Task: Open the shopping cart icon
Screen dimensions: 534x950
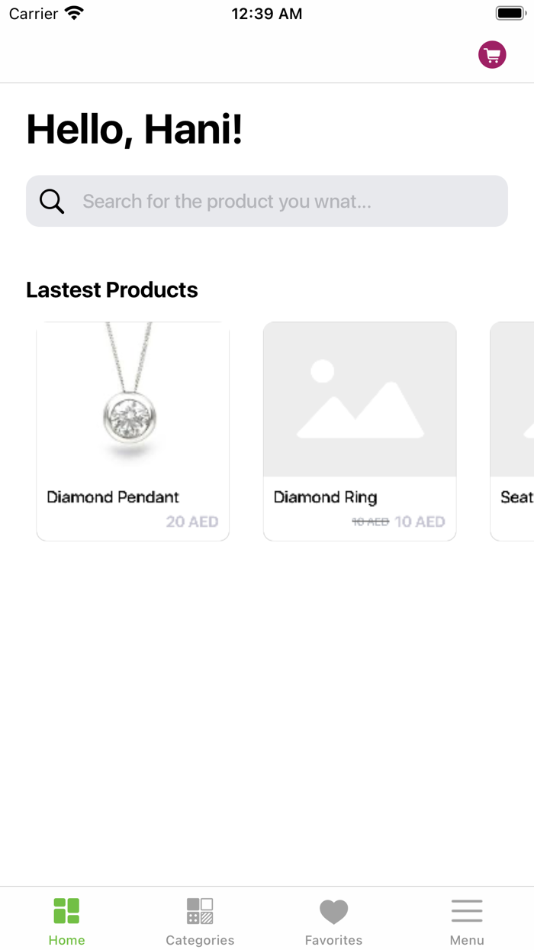Action: [492, 55]
